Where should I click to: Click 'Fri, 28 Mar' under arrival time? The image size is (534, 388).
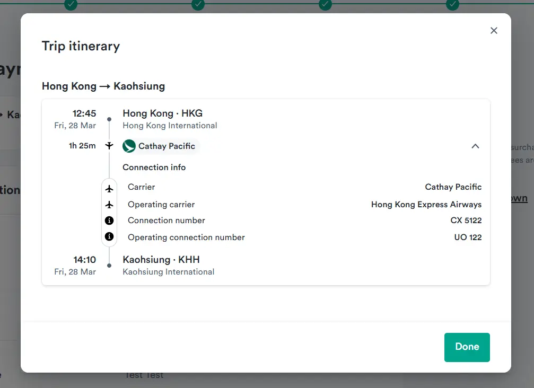point(75,272)
